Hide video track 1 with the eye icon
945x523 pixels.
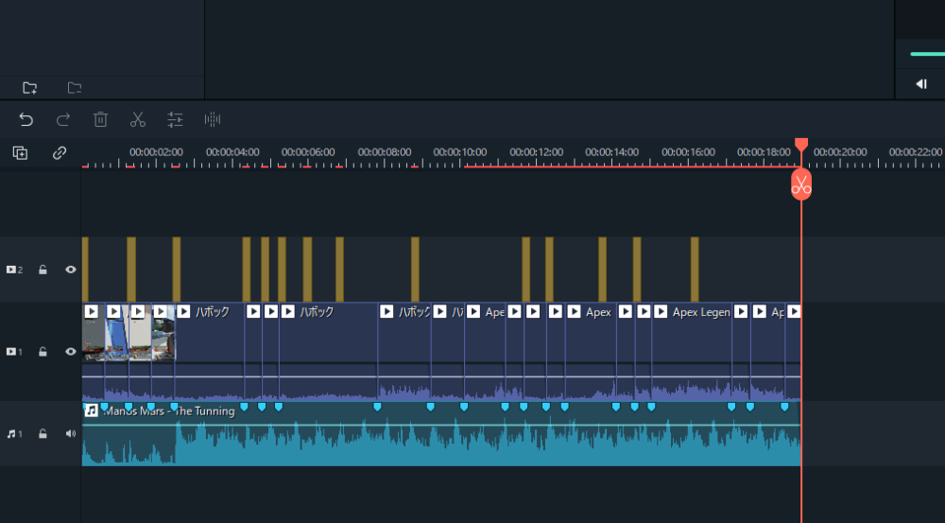click(71, 352)
